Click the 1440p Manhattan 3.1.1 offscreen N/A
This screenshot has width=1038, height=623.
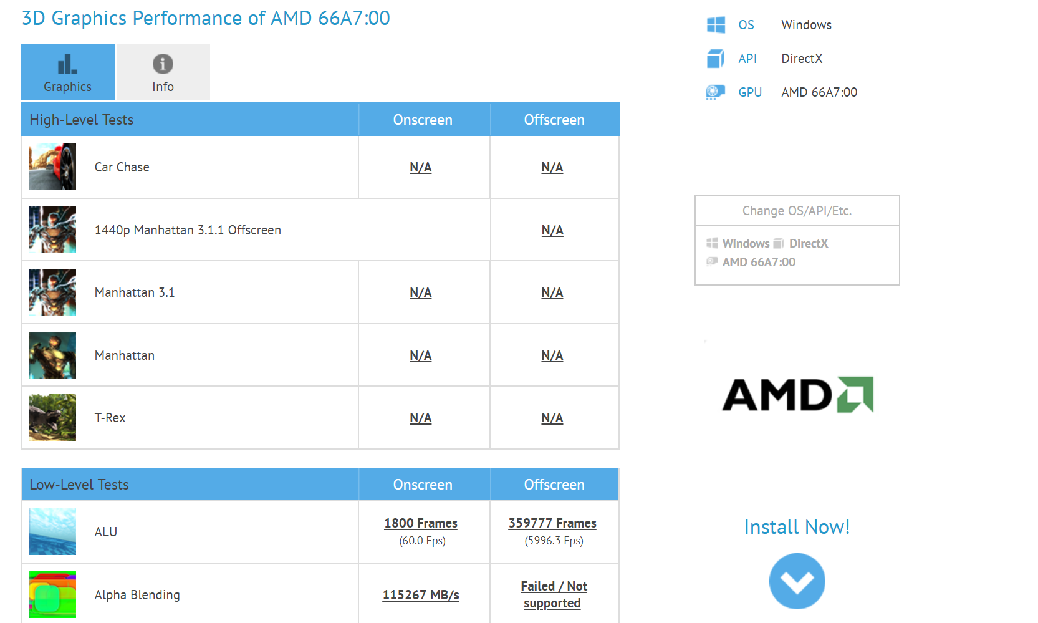point(552,230)
